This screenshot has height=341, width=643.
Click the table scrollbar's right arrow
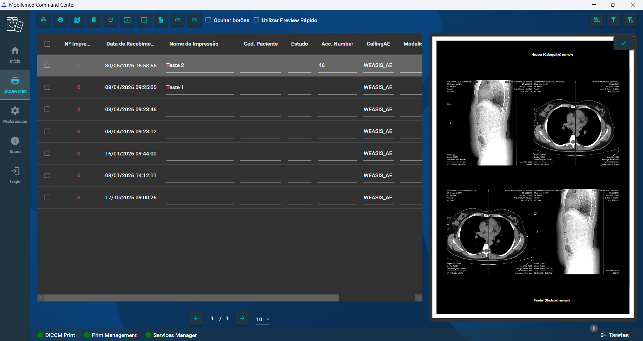click(419, 298)
